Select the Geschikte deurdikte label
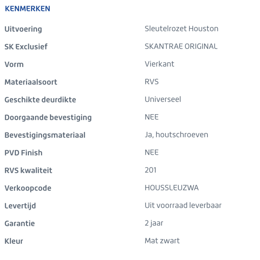The height and width of the screenshot is (260, 260). pos(40,100)
